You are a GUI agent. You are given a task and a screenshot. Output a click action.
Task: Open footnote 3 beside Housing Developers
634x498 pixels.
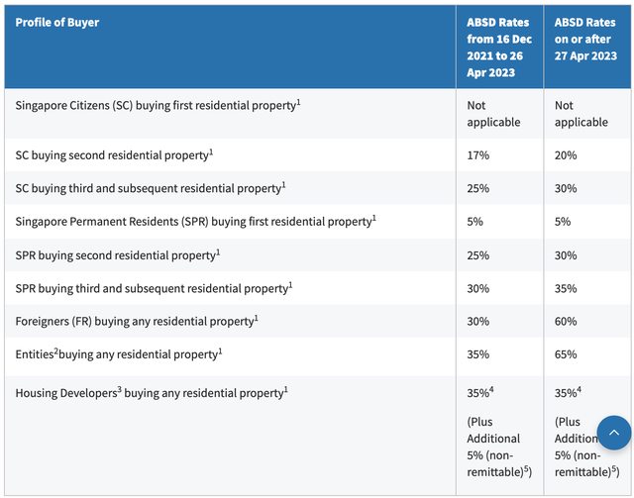pos(119,389)
